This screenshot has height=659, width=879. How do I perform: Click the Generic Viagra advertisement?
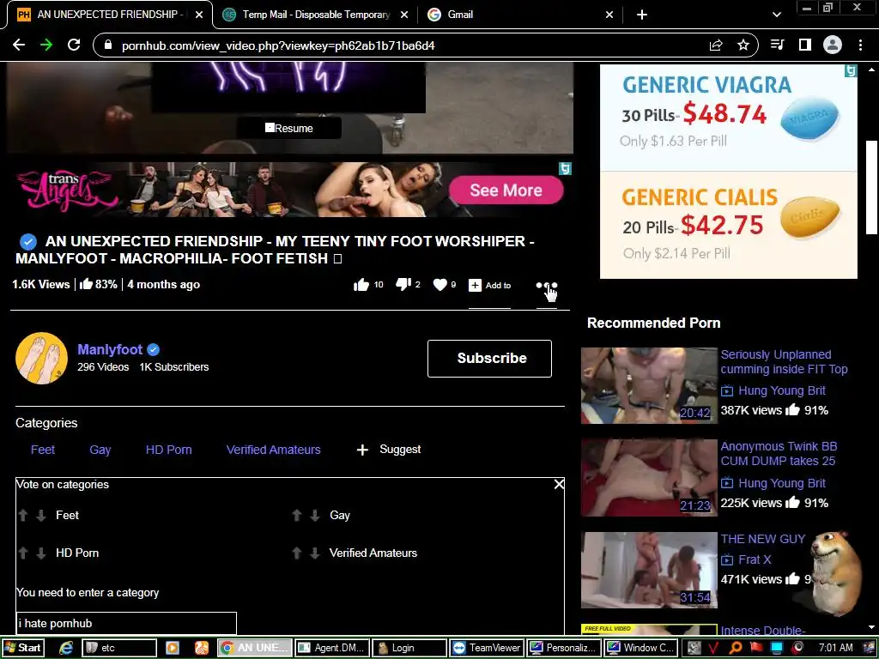click(x=729, y=118)
